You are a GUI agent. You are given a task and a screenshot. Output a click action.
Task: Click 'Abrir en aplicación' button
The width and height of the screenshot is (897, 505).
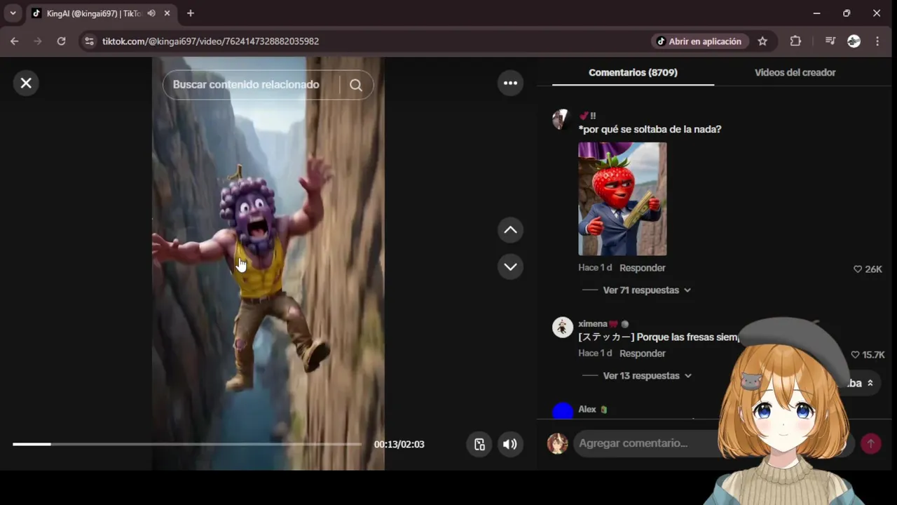[699, 41]
